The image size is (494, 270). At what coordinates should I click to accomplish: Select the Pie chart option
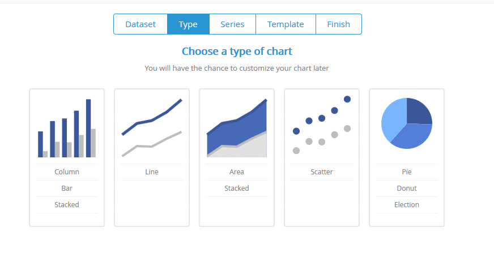[407, 172]
